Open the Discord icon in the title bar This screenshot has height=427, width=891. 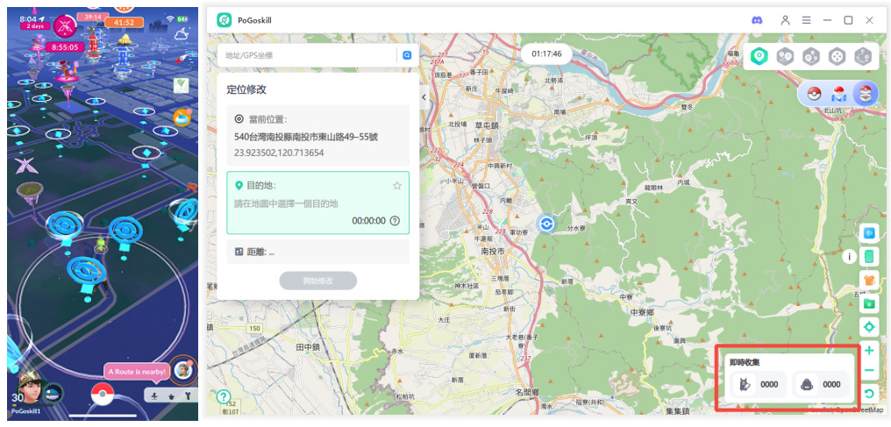pyautogui.click(x=757, y=20)
